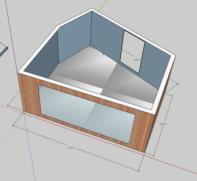
Task: Select the partial gray object at left edge
Action: pos(3,51)
